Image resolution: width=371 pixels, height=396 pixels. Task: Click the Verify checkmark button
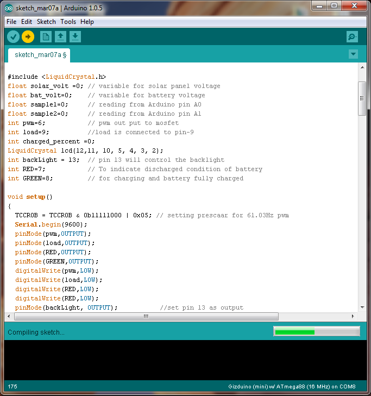click(13, 37)
